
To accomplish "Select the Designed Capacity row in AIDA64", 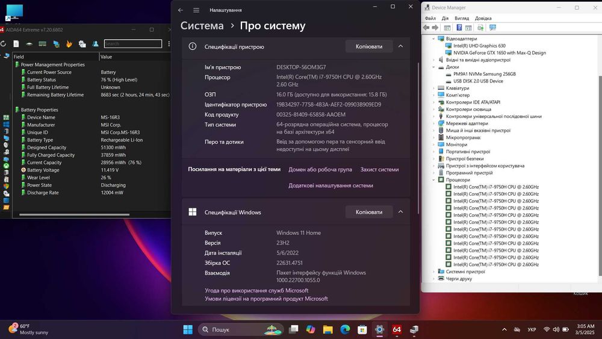I will [92, 148].
